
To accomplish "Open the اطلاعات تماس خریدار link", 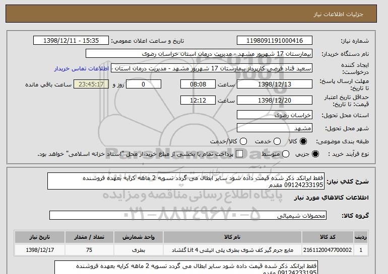I will pyautogui.click(x=82, y=68).
